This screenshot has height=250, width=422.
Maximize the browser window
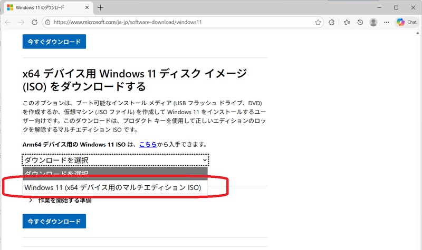(x=396, y=7)
